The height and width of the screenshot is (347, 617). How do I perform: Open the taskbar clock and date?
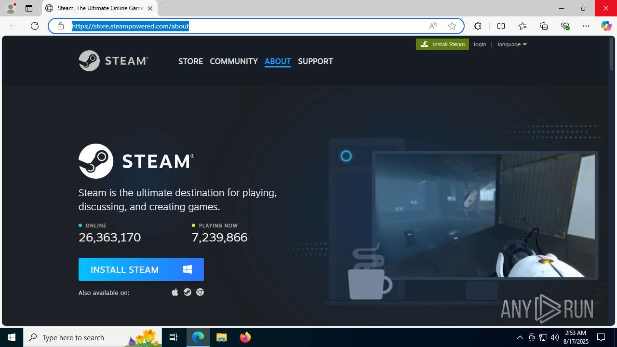tap(577, 337)
